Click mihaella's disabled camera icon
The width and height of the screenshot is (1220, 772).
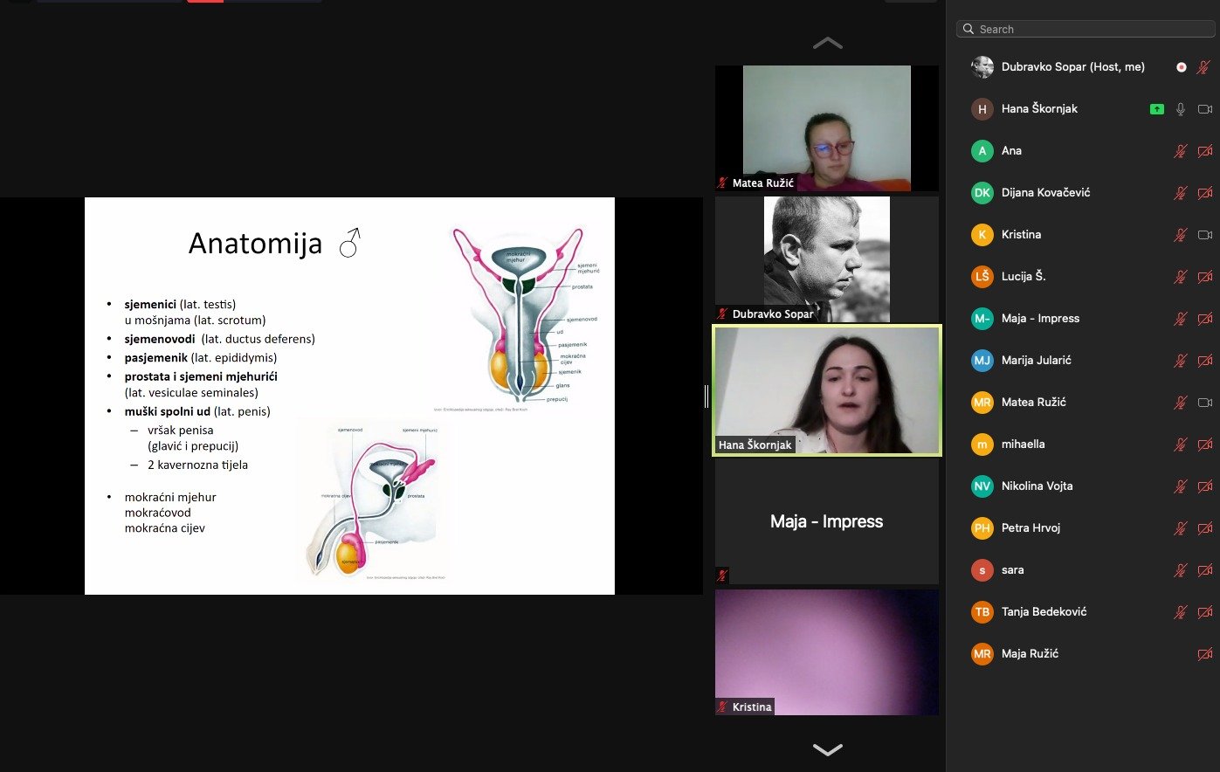1205,445
